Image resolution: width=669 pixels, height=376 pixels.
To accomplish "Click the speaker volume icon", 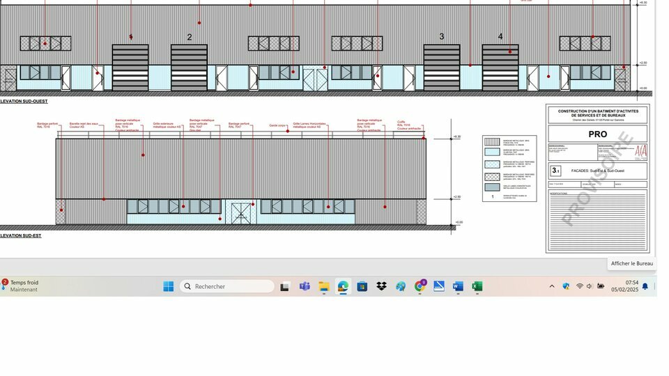I will 590,286.
